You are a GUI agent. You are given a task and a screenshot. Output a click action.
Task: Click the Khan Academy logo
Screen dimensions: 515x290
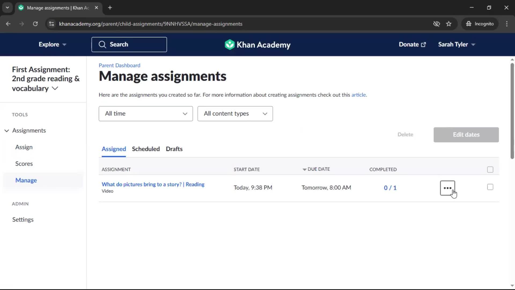(257, 45)
